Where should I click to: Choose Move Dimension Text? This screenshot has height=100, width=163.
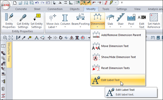[x=118, y=46]
